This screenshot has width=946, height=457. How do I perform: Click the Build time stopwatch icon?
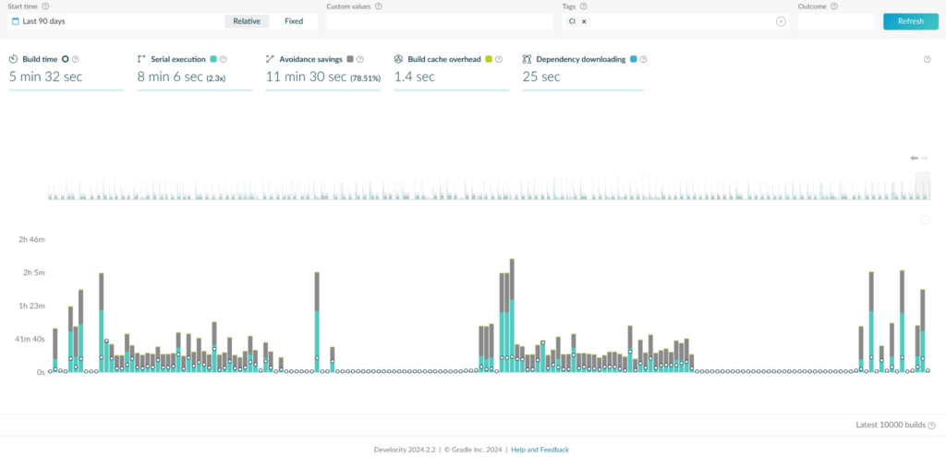pos(13,59)
